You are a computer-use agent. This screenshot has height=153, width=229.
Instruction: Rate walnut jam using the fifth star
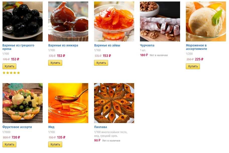coord(18,73)
